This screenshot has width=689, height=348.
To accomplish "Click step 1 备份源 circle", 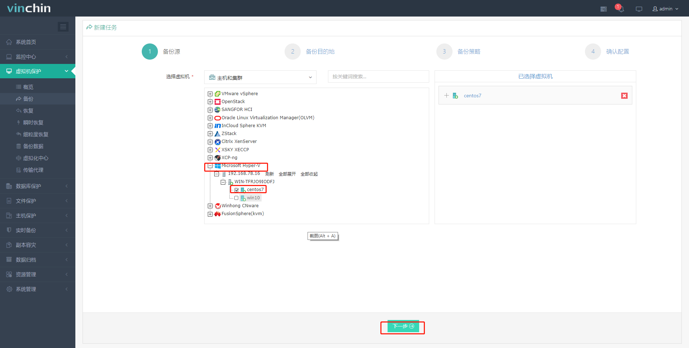I will [x=150, y=51].
